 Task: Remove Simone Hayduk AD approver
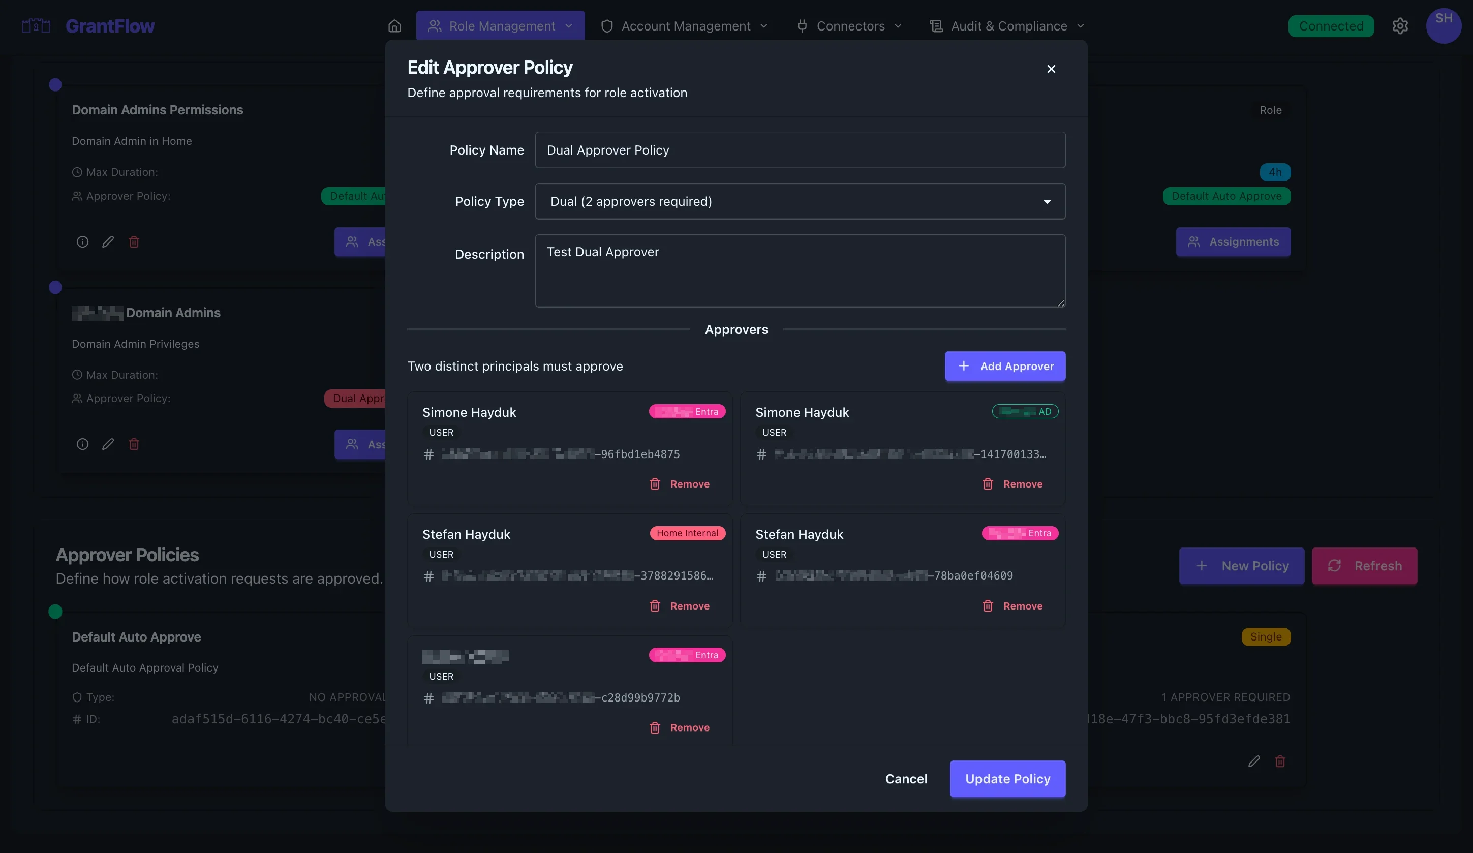(x=1012, y=484)
